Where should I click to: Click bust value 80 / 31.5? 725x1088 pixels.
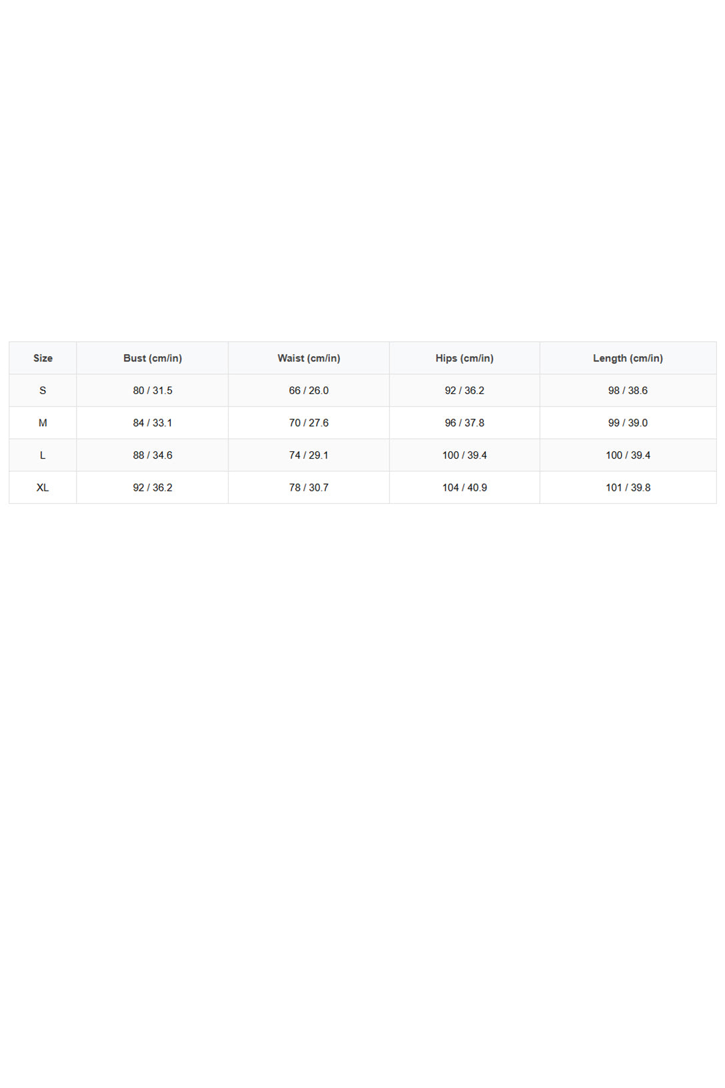click(x=153, y=391)
